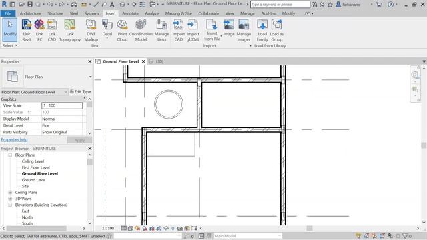Open the Massing & Site ribbon tab
This screenshot has height=240, width=427.
[179, 13]
